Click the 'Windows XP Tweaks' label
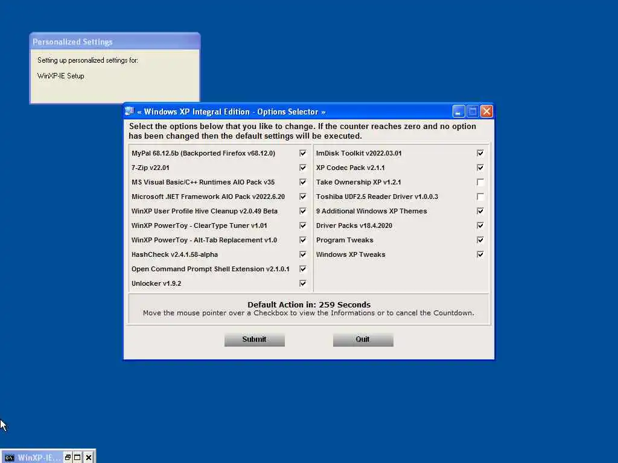This screenshot has height=463, width=618. 351,254
